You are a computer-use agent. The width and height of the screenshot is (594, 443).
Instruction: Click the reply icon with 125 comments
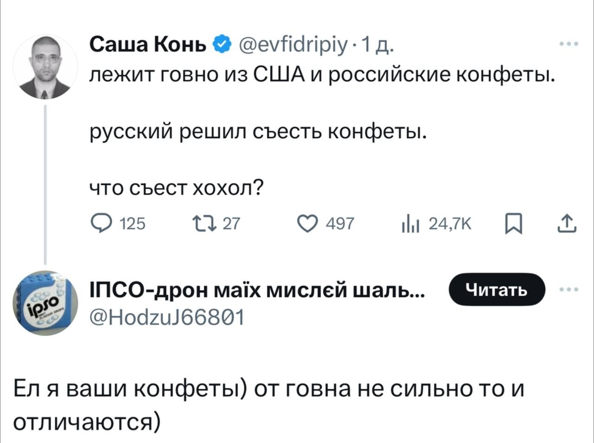coord(98,224)
